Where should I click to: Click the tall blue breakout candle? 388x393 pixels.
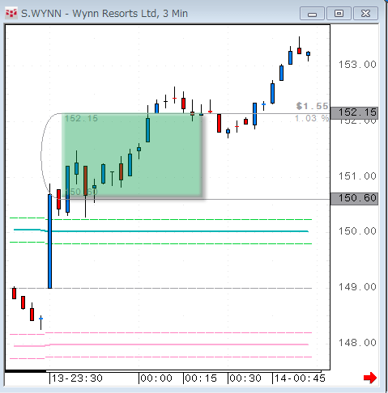[49, 241]
